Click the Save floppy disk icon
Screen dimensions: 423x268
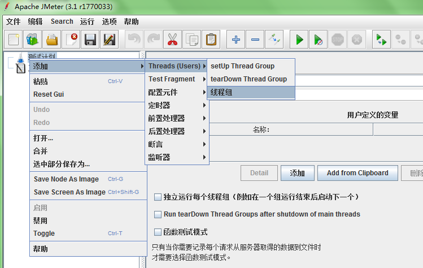90,40
